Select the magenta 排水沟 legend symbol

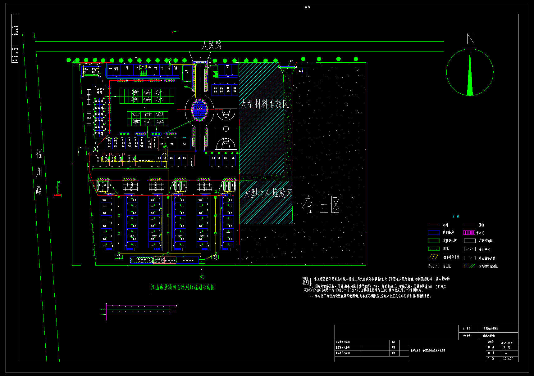tap(469, 232)
